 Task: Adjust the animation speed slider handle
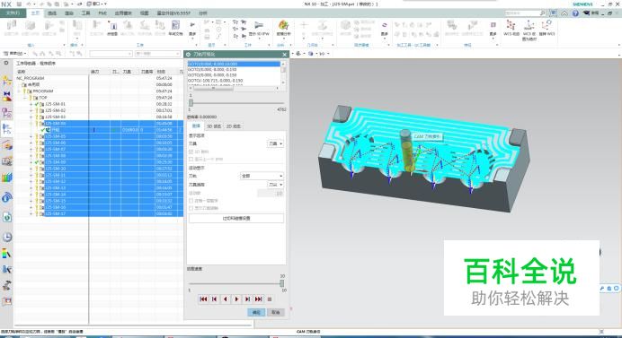pos(281,283)
